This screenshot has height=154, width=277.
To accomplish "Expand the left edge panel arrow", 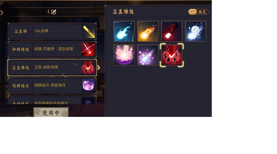I will pos(2,13).
